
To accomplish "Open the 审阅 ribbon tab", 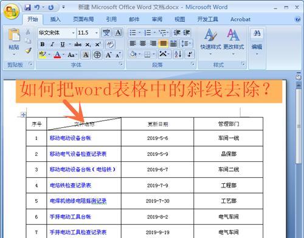I will tap(157, 19).
